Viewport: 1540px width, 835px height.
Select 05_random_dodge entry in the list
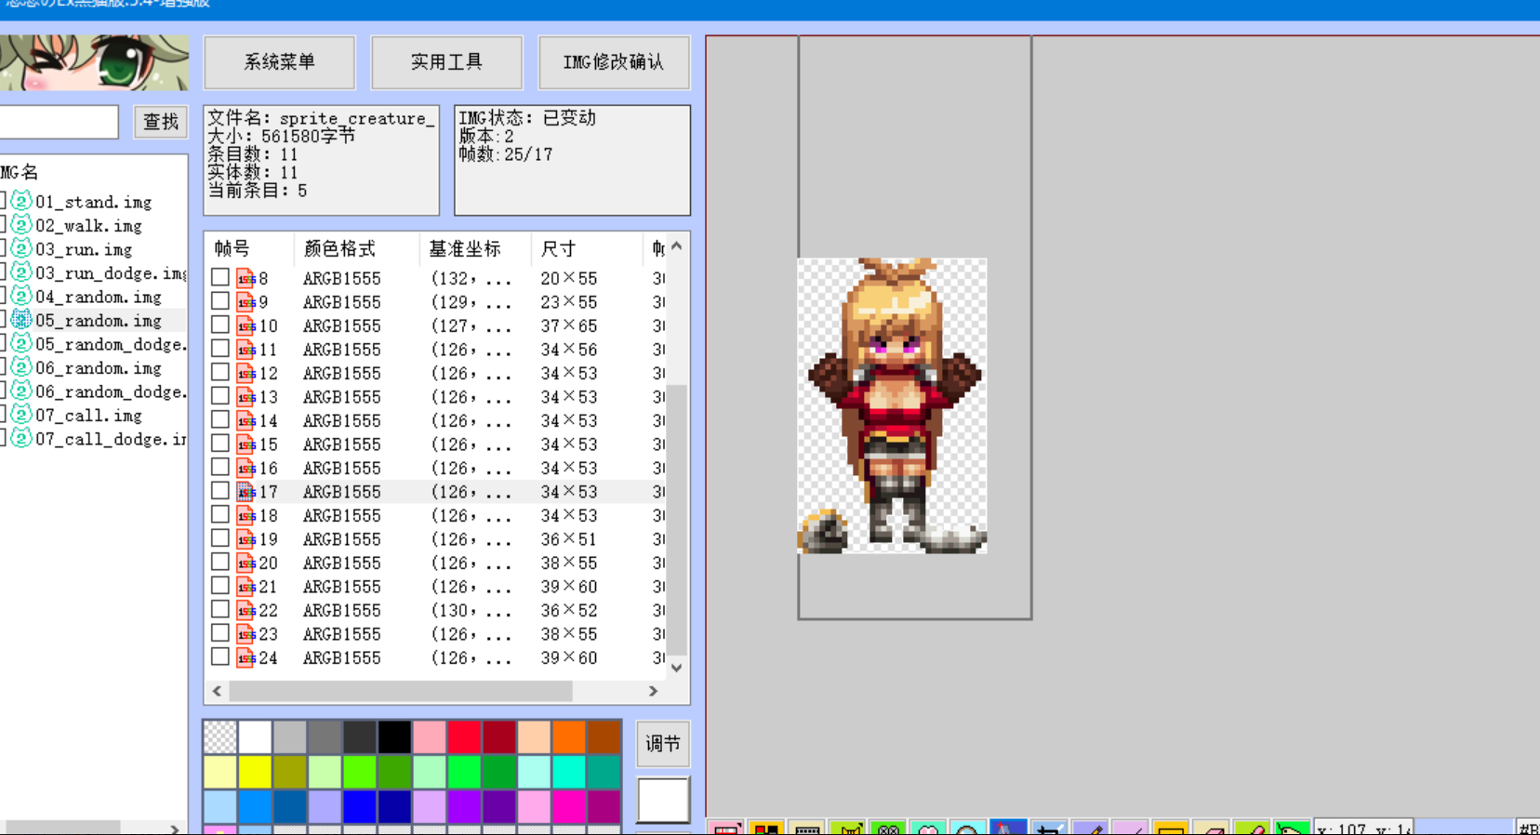(111, 344)
